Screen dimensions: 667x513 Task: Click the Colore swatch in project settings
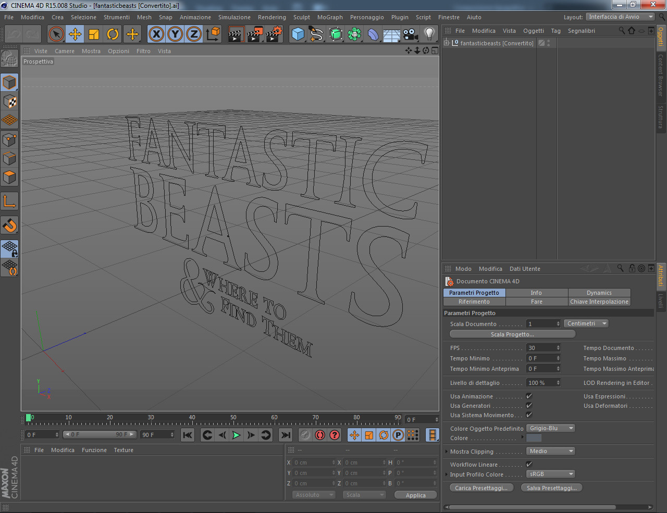click(534, 438)
